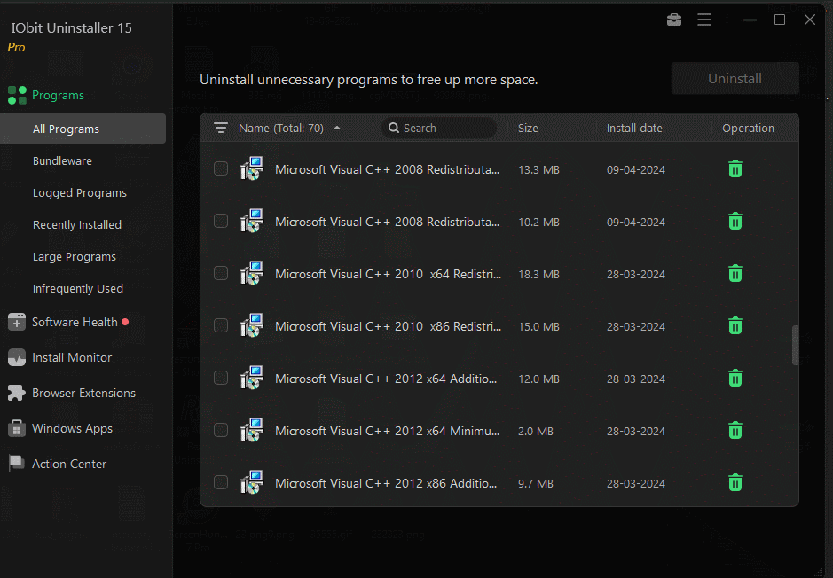The width and height of the screenshot is (833, 578).
Task: Delete the 10.2 MB Visual C++ 2008 entry
Action: (735, 221)
